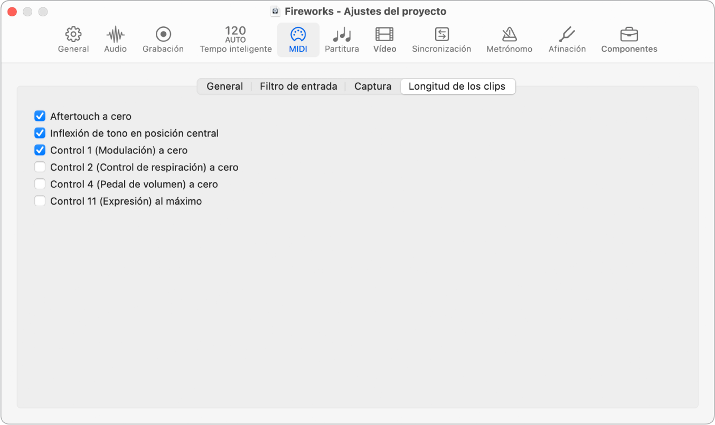Open the General settings pane
Image resolution: width=715 pixels, height=425 pixels.
pos(73,38)
